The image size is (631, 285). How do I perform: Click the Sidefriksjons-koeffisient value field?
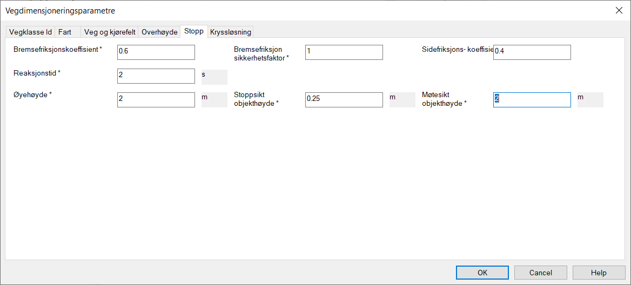click(x=532, y=52)
